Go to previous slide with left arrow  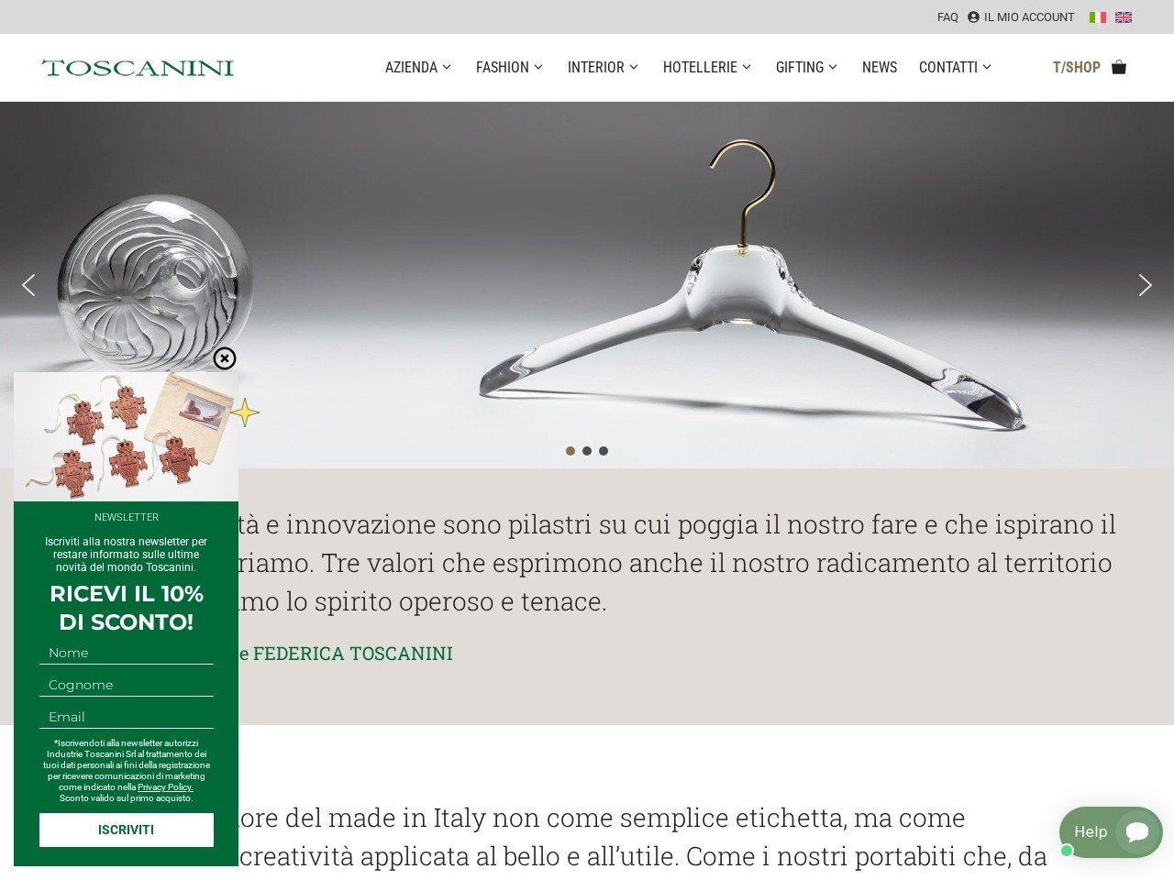(x=28, y=285)
